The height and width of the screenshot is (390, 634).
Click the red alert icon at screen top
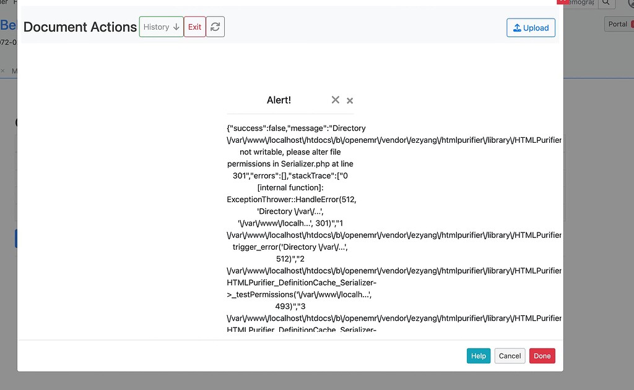(563, 2)
